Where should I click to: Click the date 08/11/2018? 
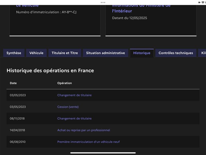coord(17,119)
